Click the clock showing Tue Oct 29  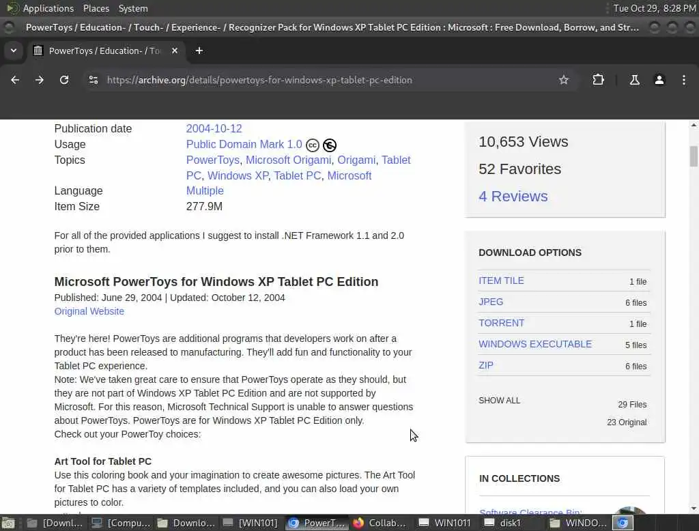pos(654,8)
